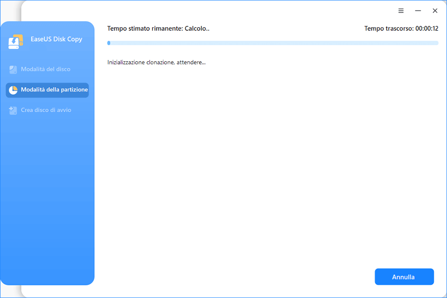Click the 00:00:12 elapsed time value
This screenshot has height=298, width=447.
point(426,29)
